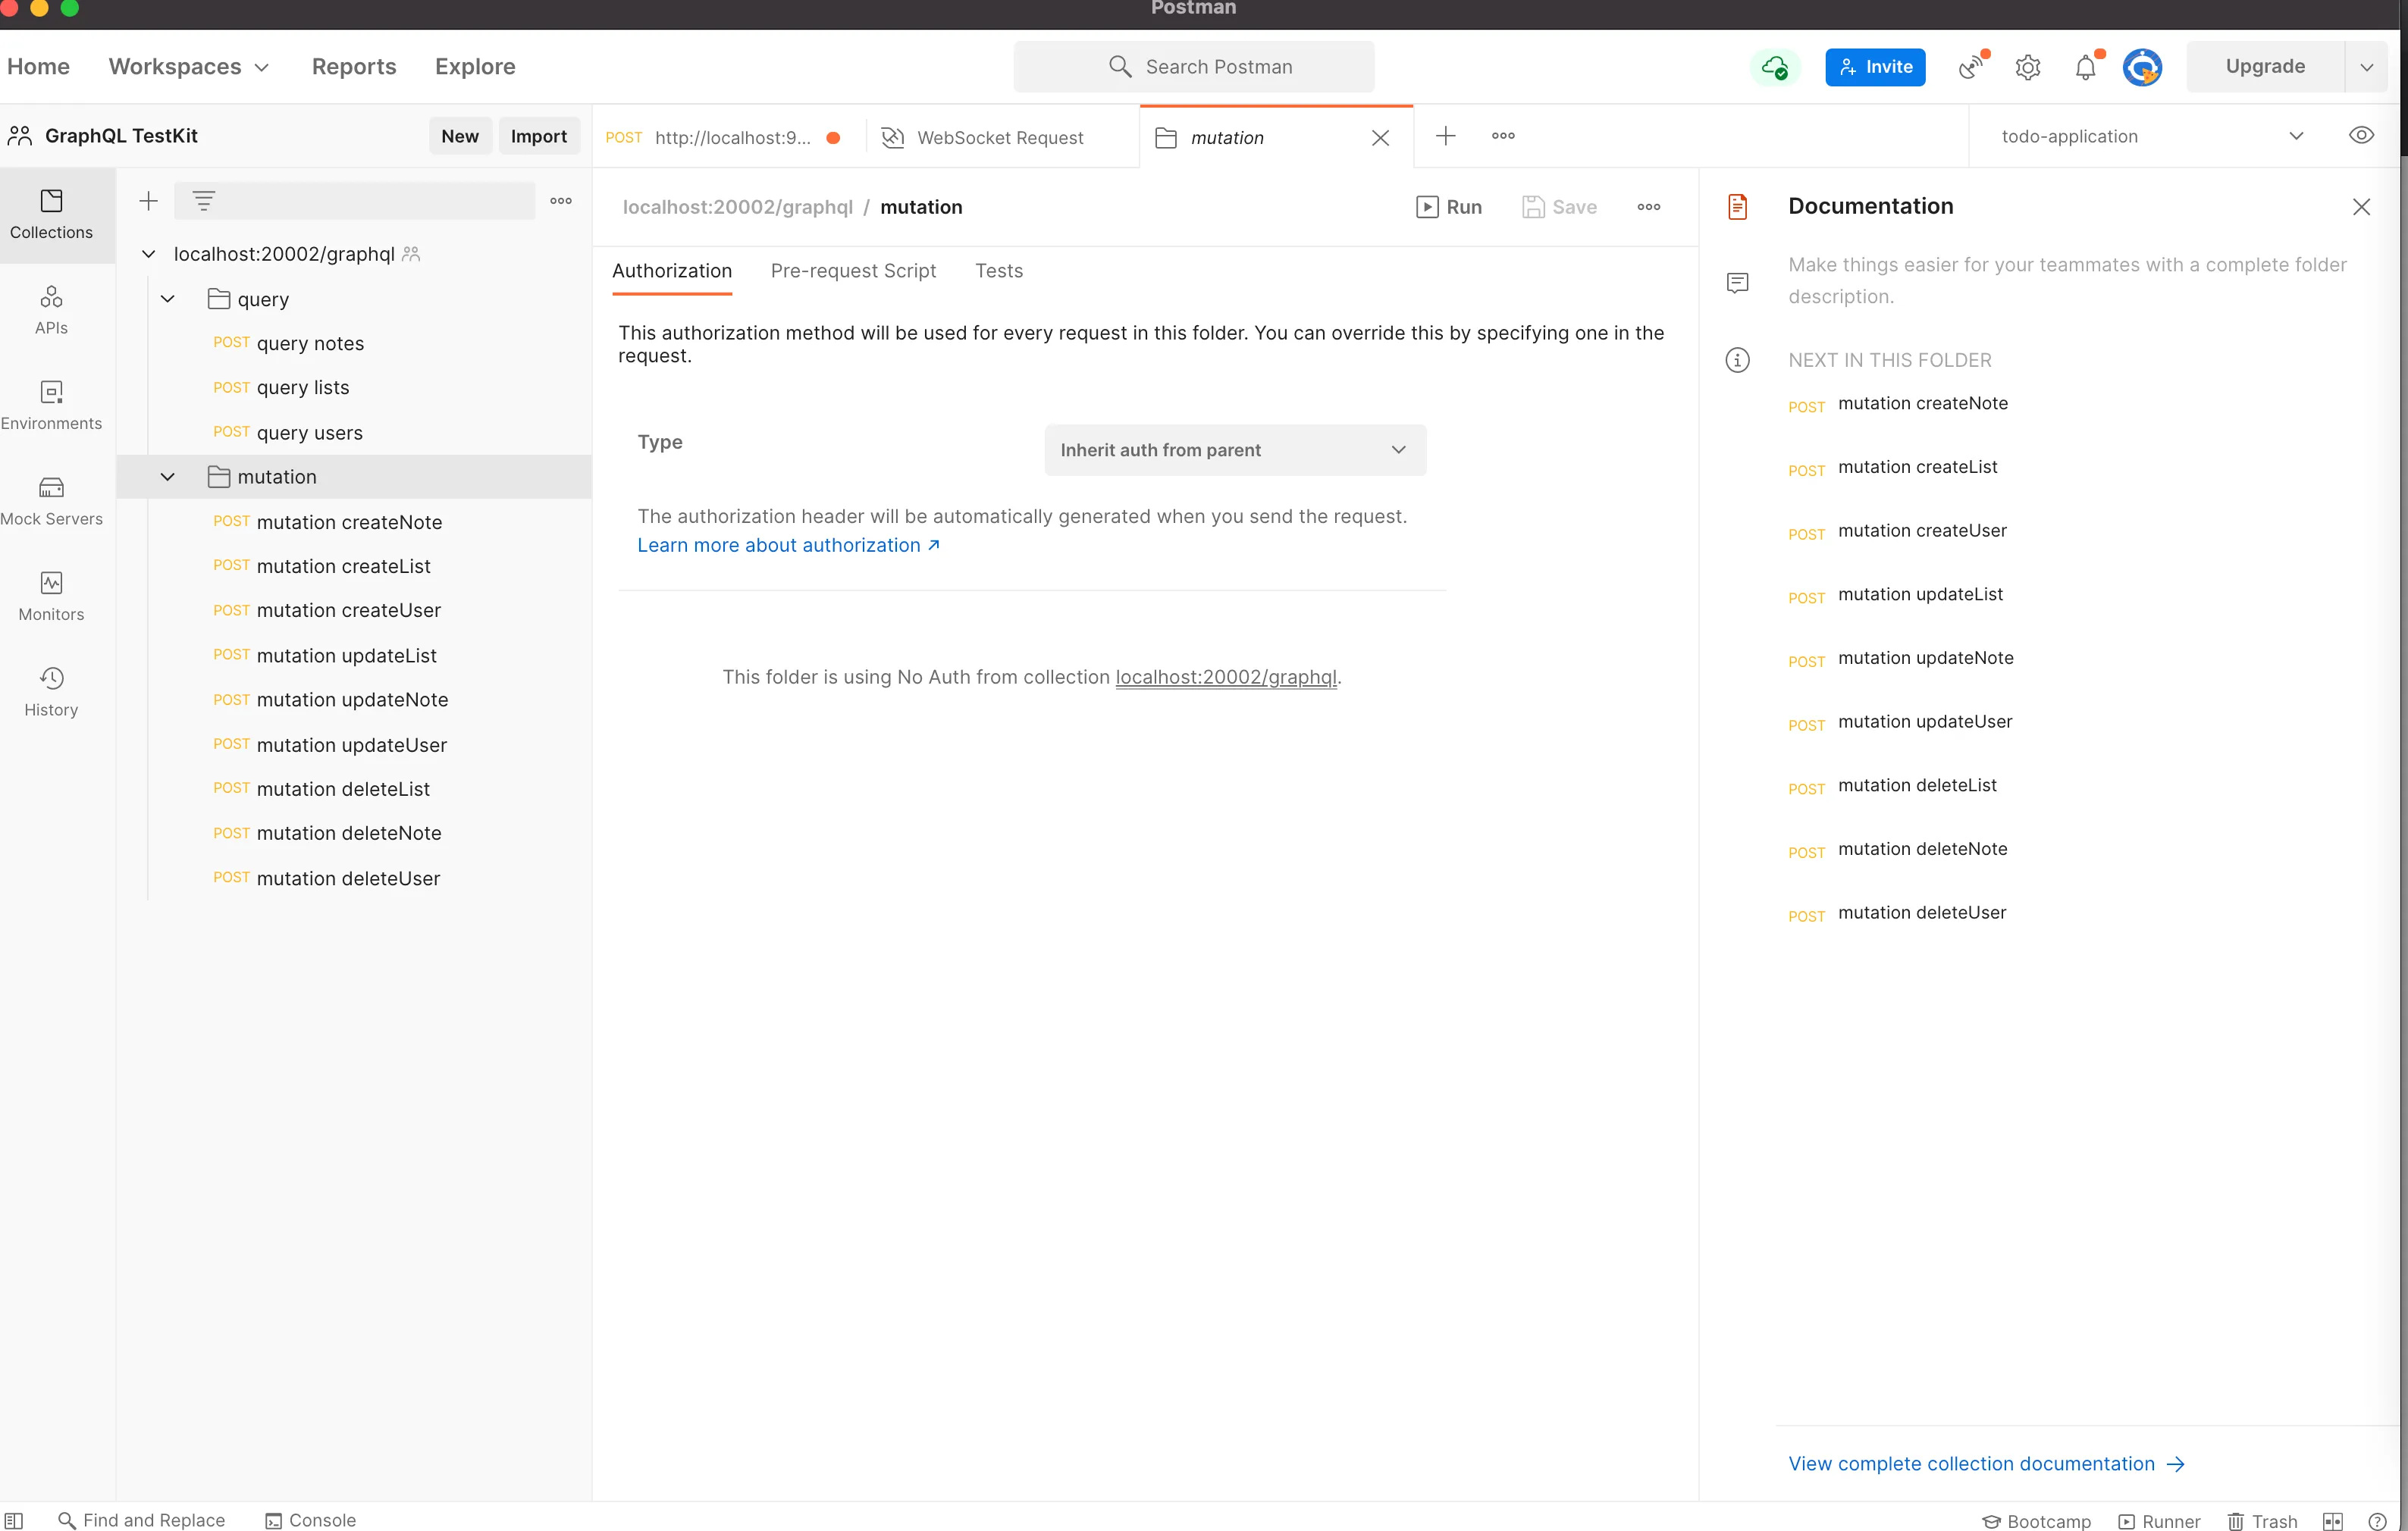Open the Mock Servers section

pyautogui.click(x=51, y=502)
